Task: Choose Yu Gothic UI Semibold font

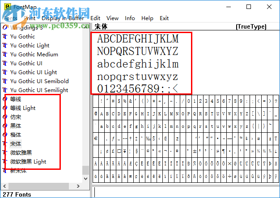Action: tap(39, 81)
